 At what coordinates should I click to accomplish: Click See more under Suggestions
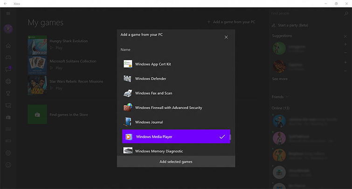280,79
